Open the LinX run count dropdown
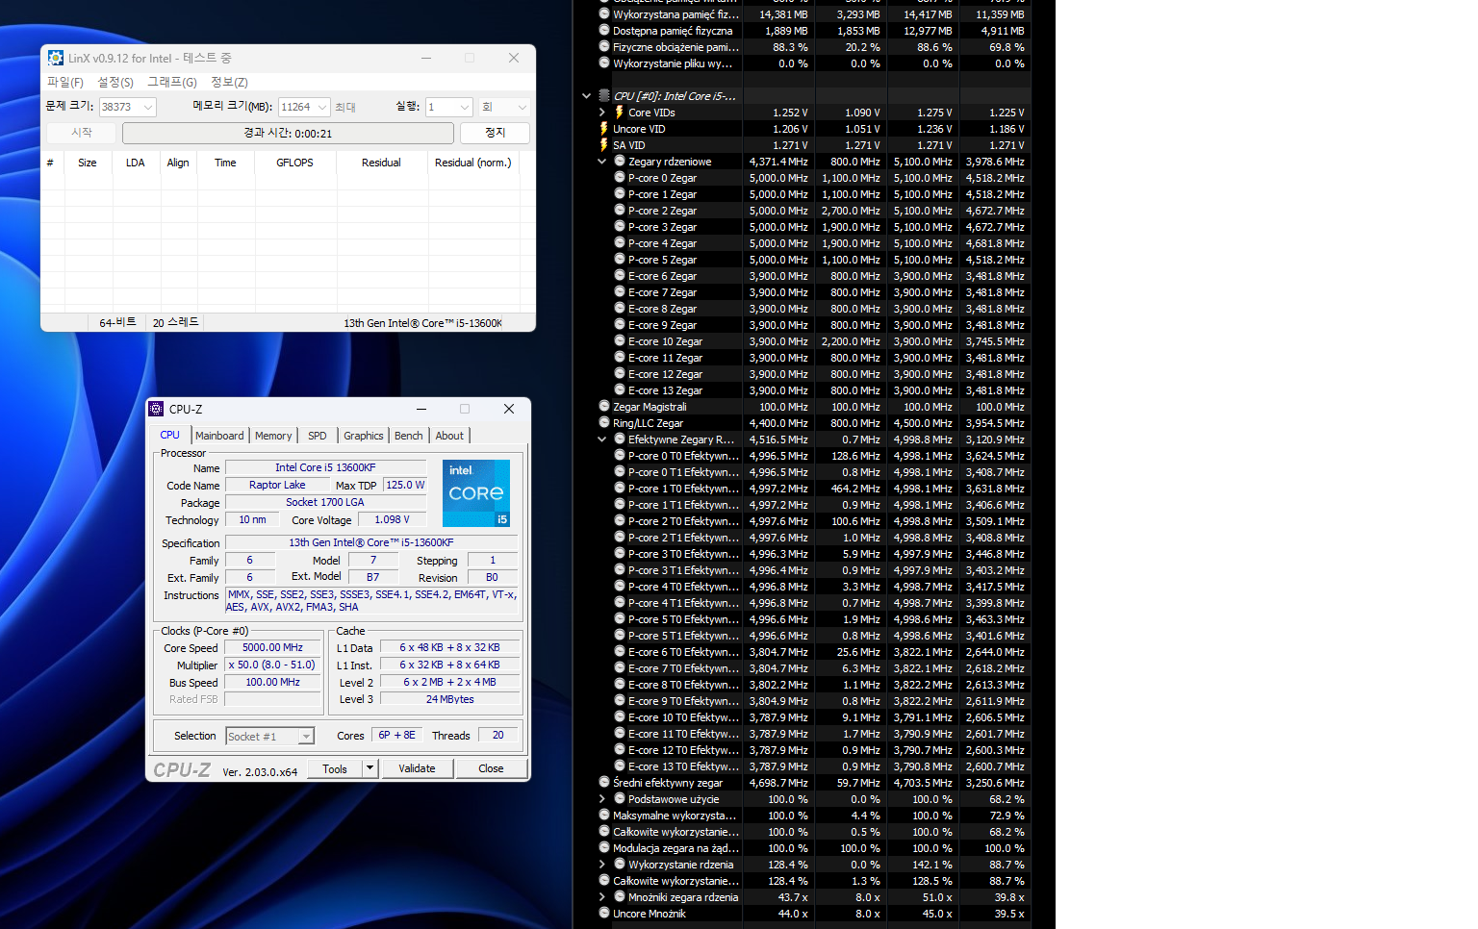Screen dimensions: 1478x929 pyautogui.click(x=465, y=108)
